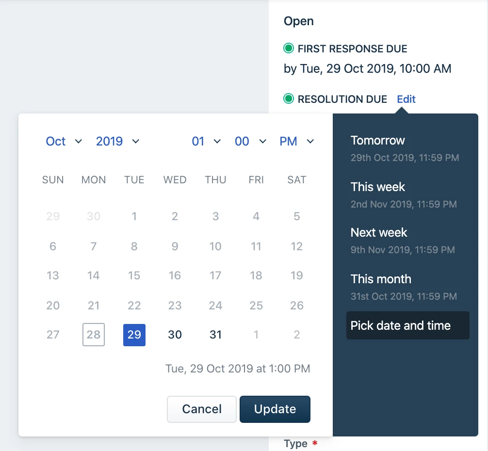Select October 30 in the calendar
Image resolution: width=488 pixels, height=451 pixels.
[x=175, y=335]
